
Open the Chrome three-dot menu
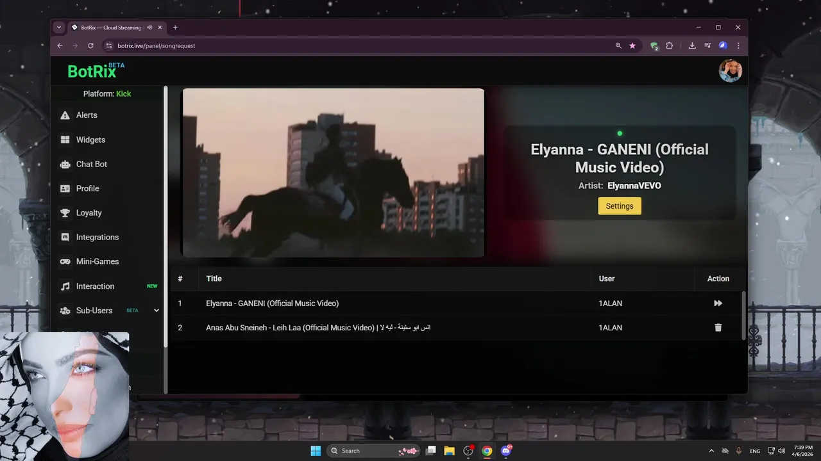click(x=738, y=45)
